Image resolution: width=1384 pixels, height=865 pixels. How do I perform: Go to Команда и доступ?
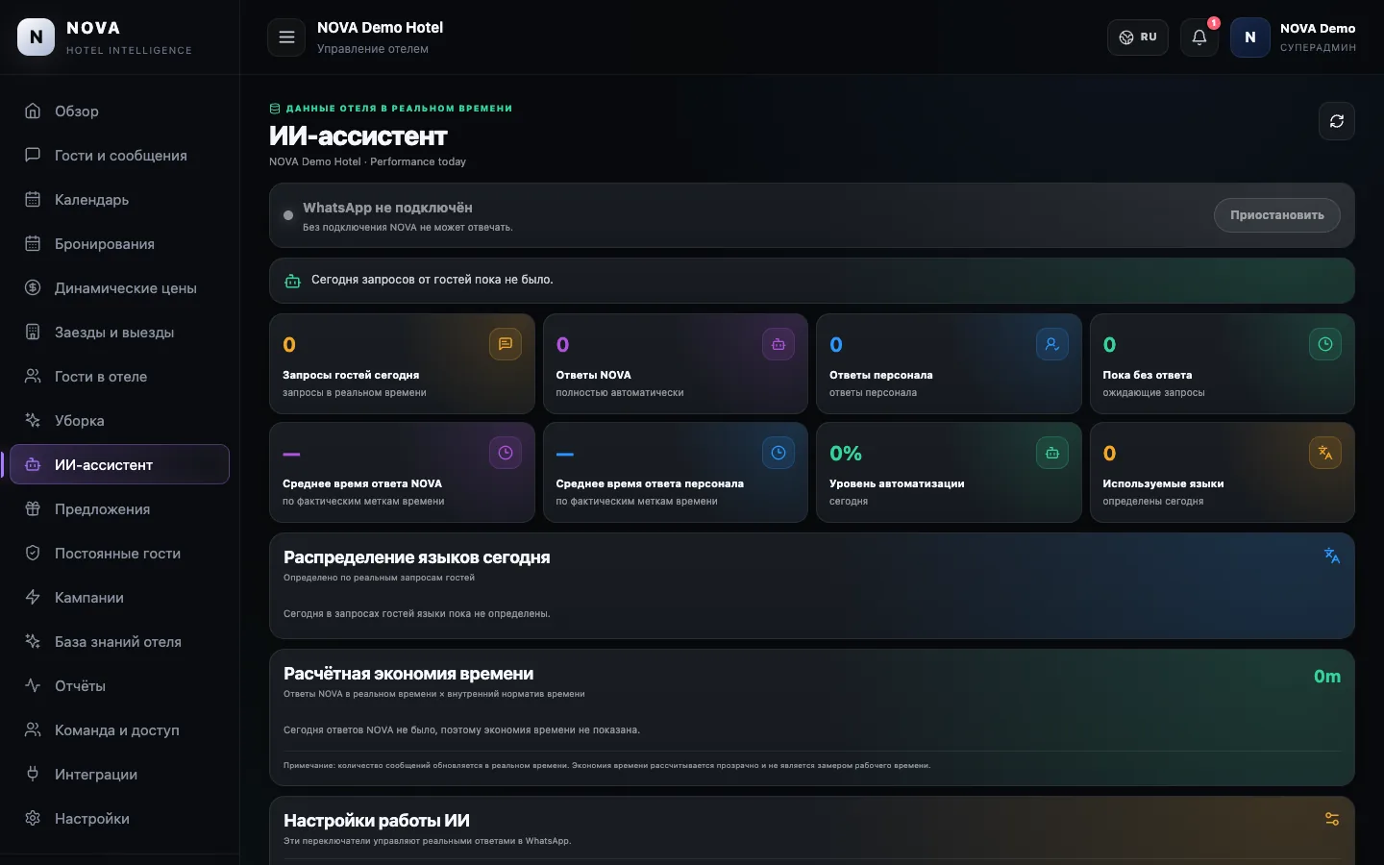tap(119, 730)
